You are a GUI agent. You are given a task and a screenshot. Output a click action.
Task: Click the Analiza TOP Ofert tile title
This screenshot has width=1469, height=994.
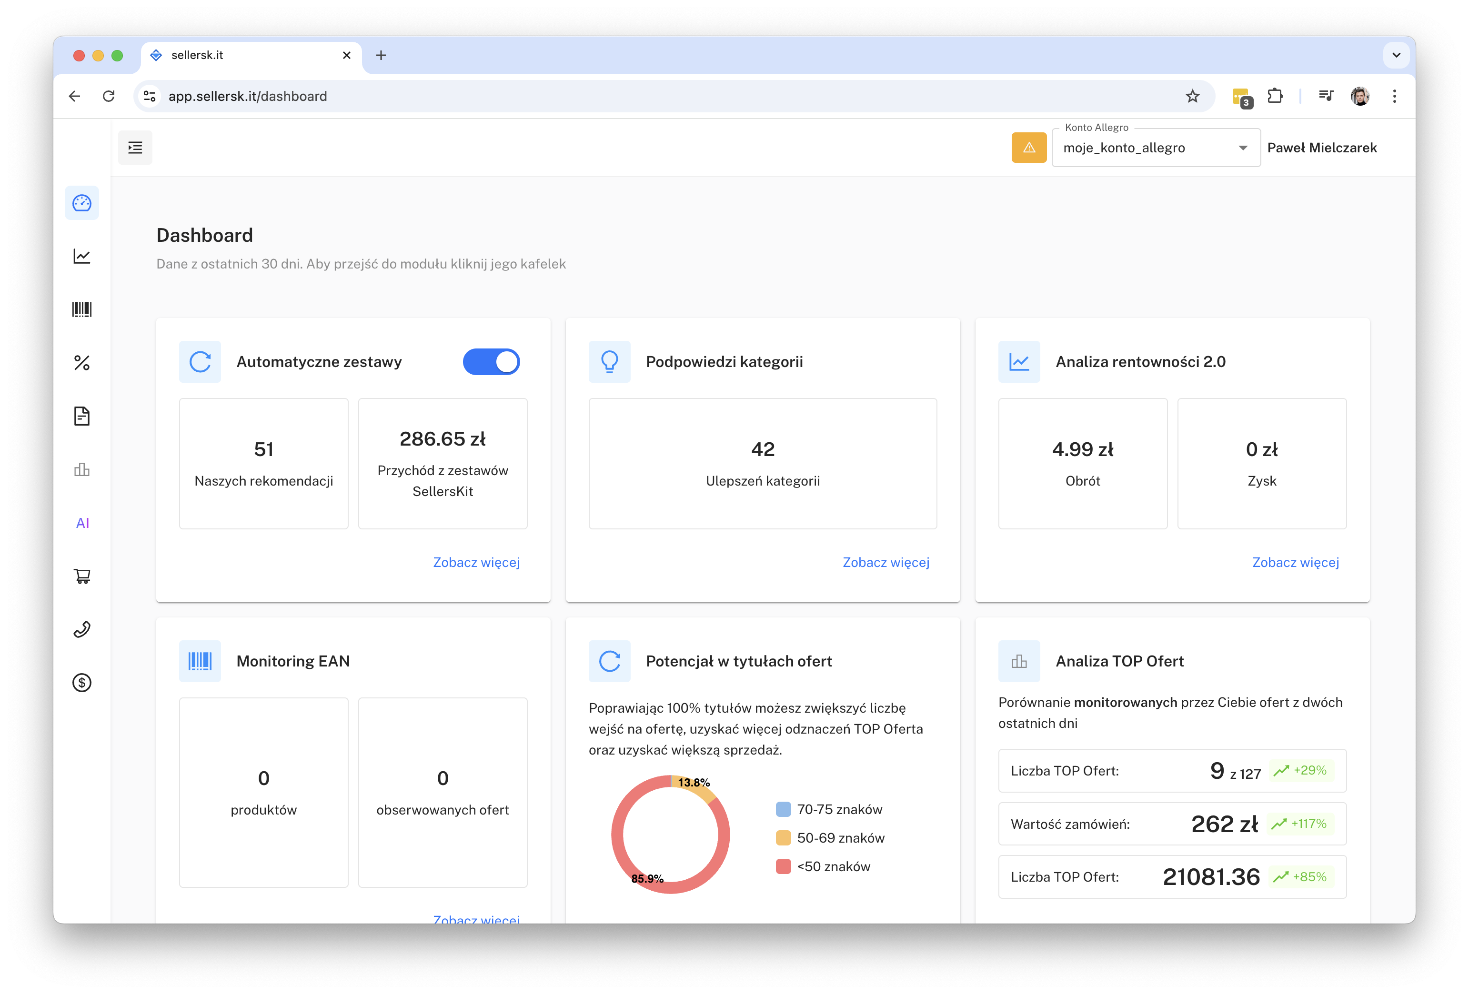pos(1119,661)
